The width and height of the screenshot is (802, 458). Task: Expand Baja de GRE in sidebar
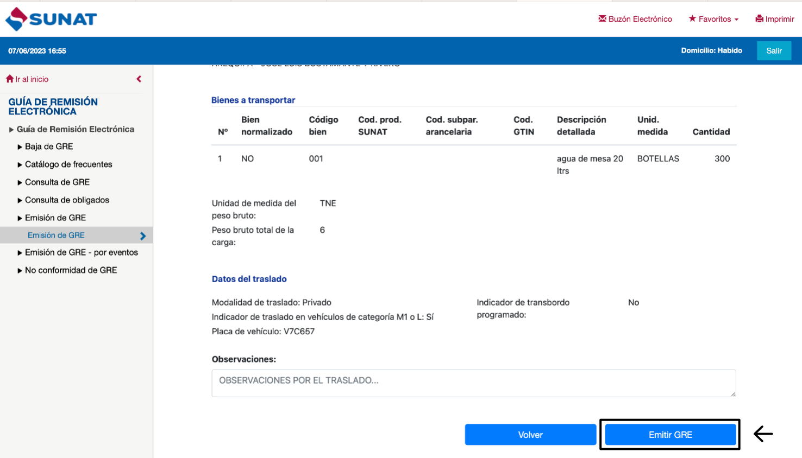[49, 147]
